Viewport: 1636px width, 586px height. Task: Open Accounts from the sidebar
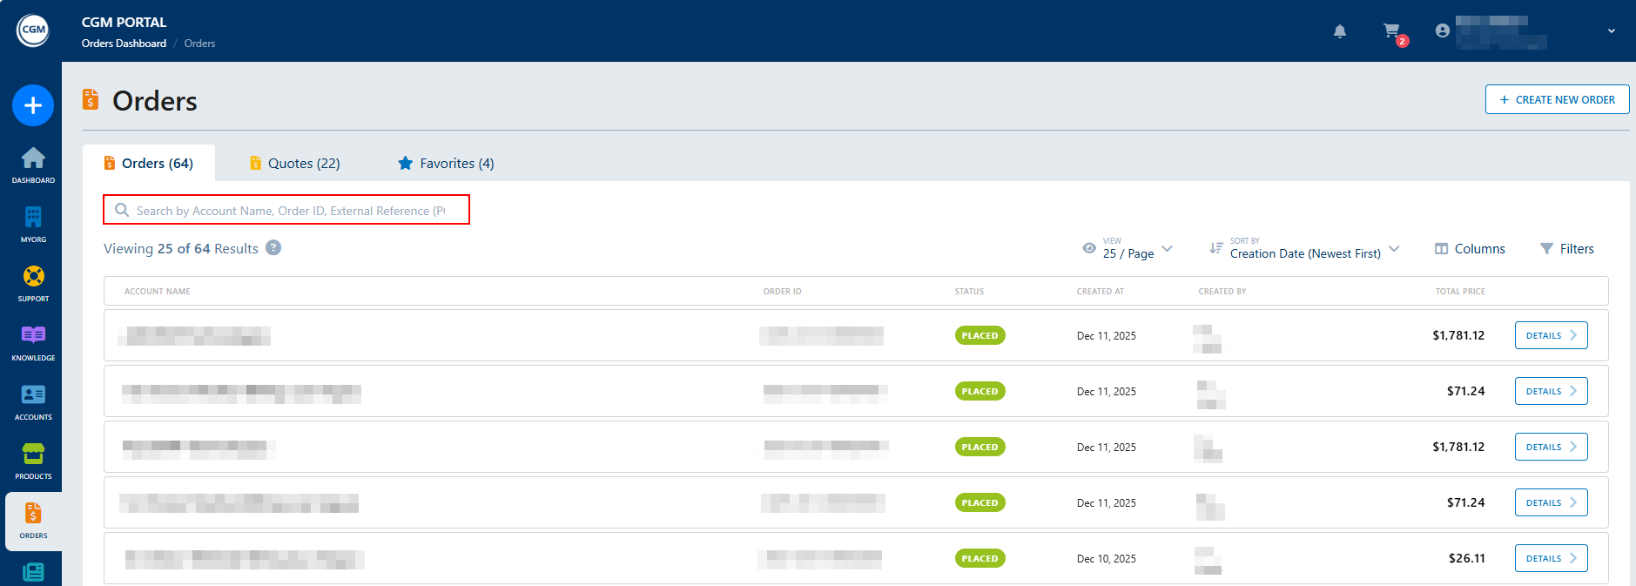(x=33, y=401)
